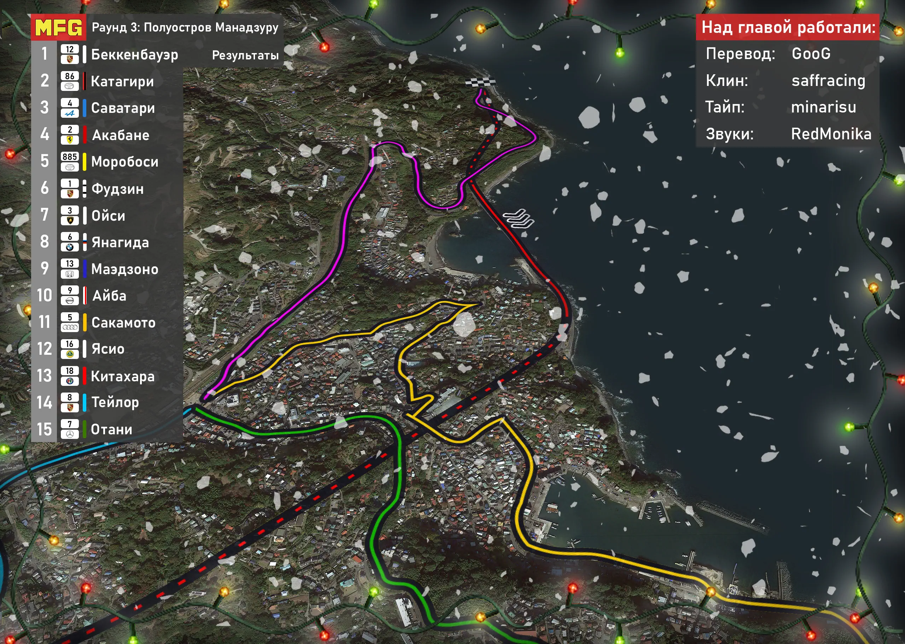Screen dimensions: 905x644
Task: Click the white wave symbol near the coast
Action: click(519, 219)
